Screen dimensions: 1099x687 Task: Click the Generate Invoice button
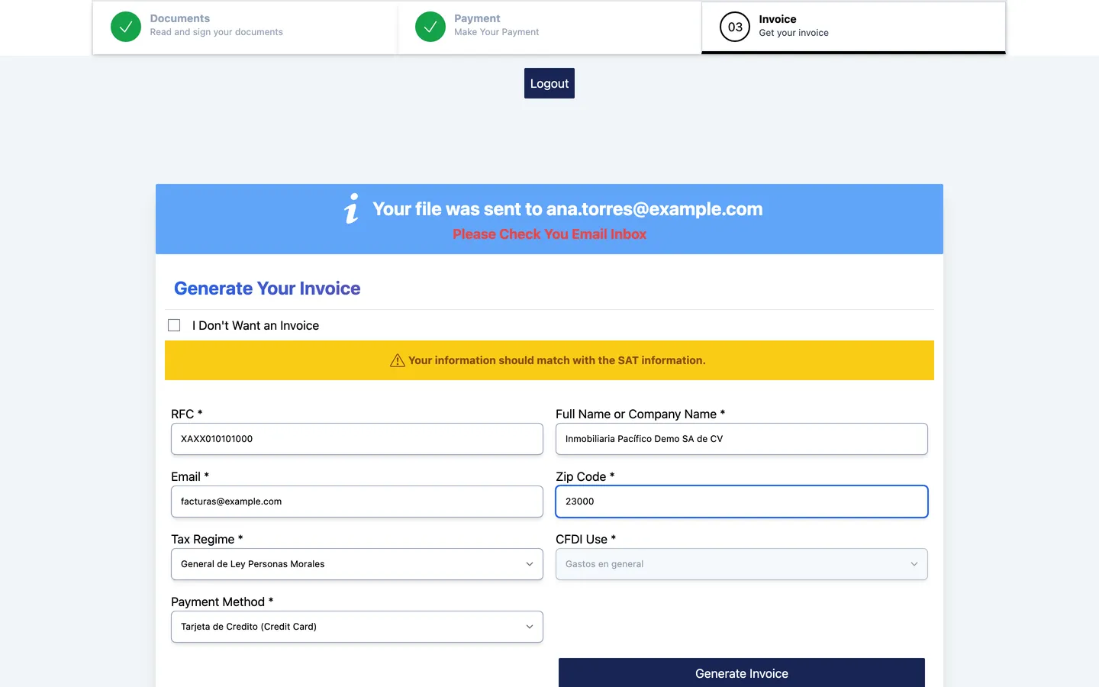[742, 673]
